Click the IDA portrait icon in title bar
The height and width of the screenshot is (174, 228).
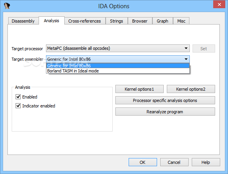7,6
